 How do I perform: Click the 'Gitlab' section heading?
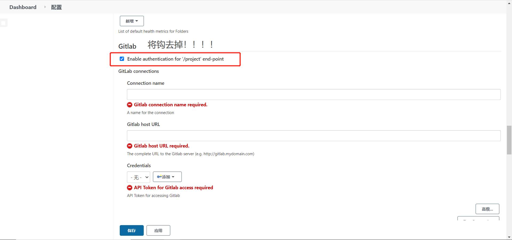coord(127,46)
